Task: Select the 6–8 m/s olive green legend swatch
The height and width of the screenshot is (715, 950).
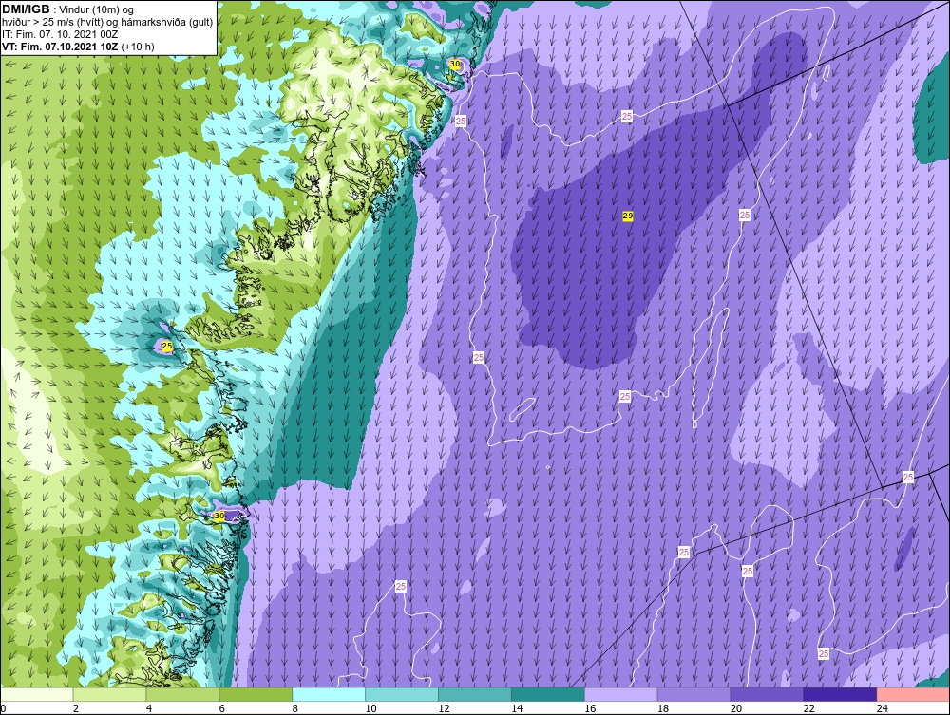Action: [256, 694]
